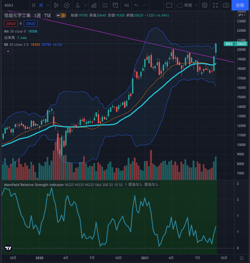
Task: Click the +1320 (+6.84%) change text
Action: pos(157,15)
